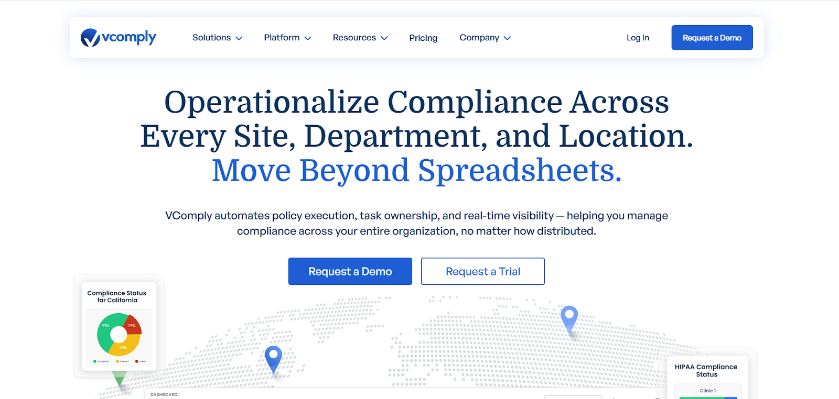Screen dimensions: 839x399
Task: Click the green map pin below California card
Action: tap(120, 378)
